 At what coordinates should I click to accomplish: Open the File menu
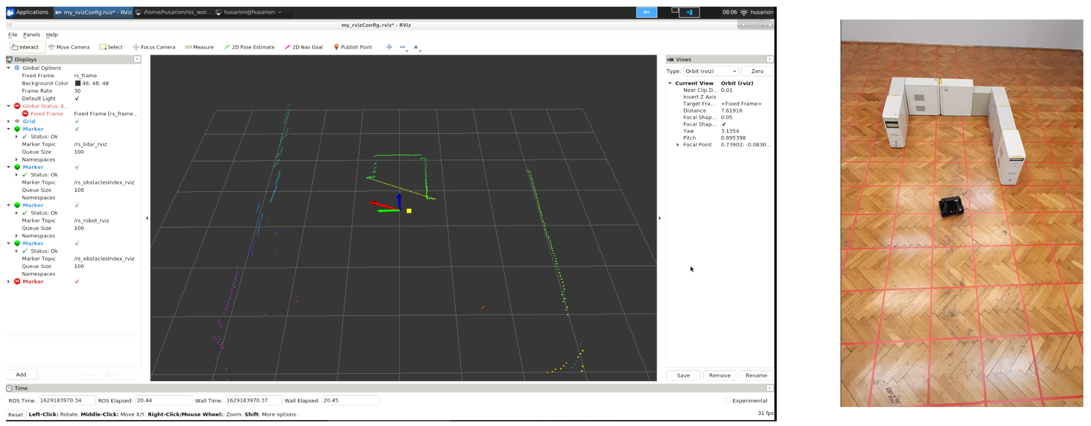click(x=13, y=35)
